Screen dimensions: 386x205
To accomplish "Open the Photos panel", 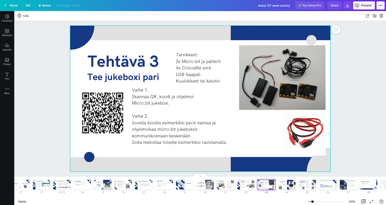I will tap(7, 61).
